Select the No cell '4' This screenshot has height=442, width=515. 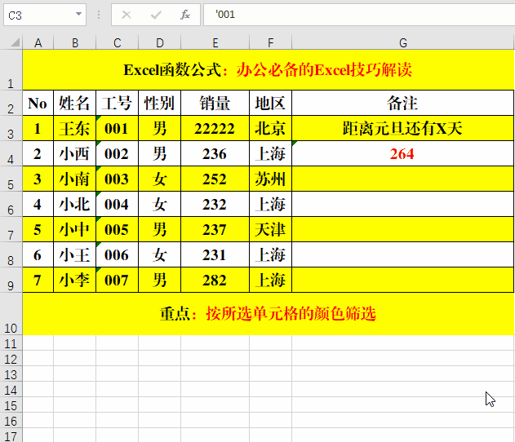[38, 204]
